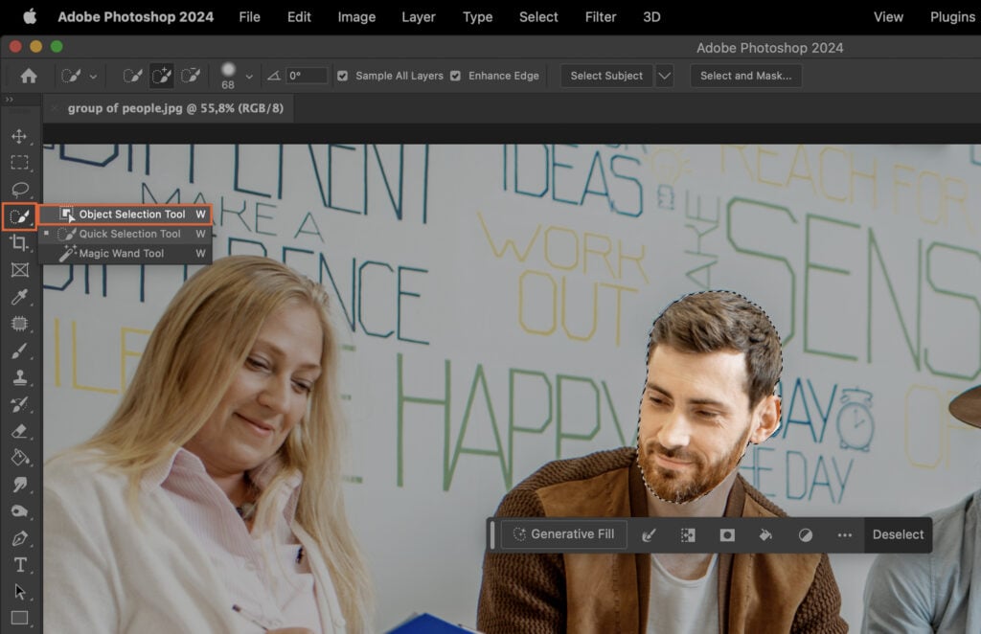Viewport: 981px width, 634px height.
Task: Click the Select and Mask button
Action: coord(746,75)
